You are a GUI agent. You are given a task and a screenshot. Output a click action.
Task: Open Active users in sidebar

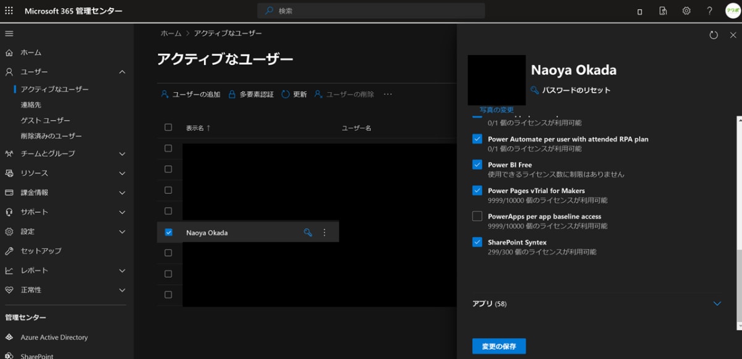54,89
